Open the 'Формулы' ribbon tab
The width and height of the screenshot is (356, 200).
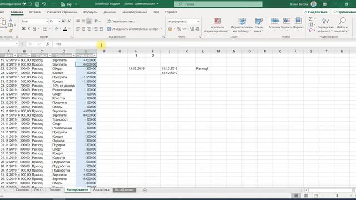(90, 12)
